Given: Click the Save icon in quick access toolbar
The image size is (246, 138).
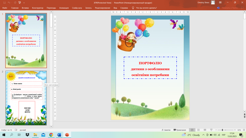Looking at the screenshot, I should [x=4, y=3].
